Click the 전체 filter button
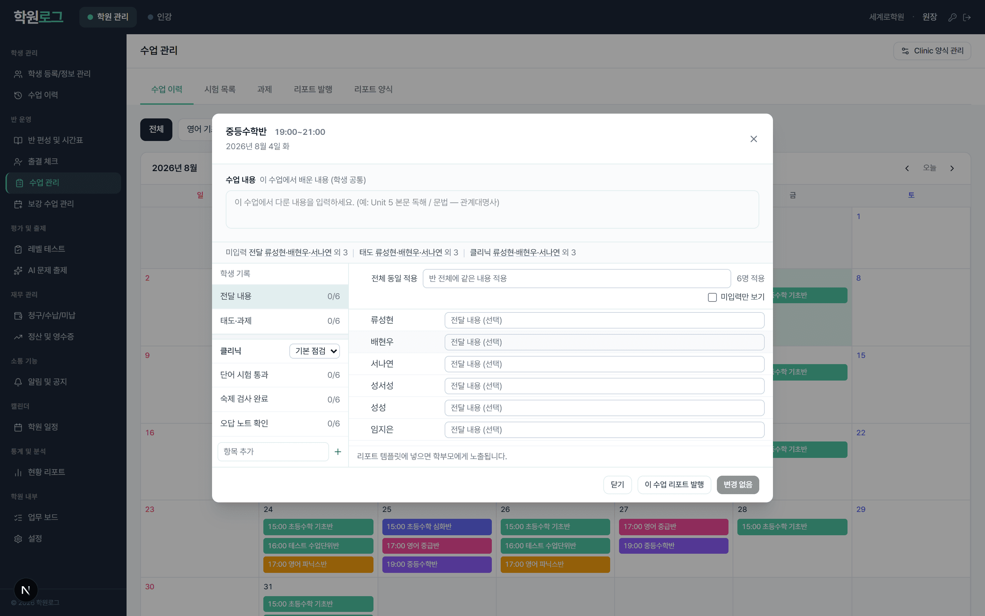Viewport: 985px width, 616px height. tap(156, 129)
